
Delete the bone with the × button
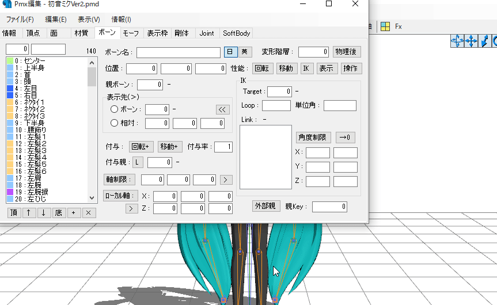tap(88, 213)
